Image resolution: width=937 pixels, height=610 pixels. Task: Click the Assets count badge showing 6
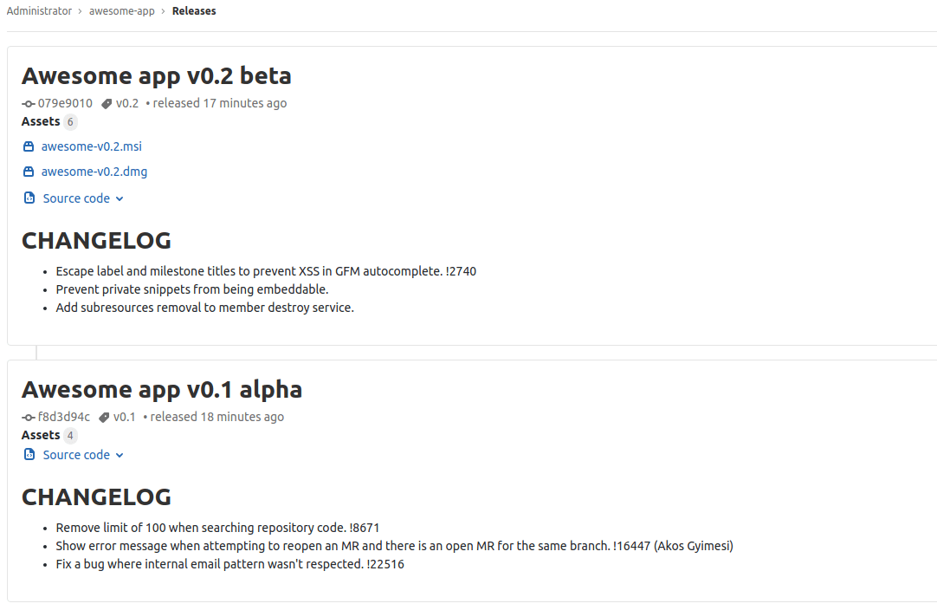[69, 121]
